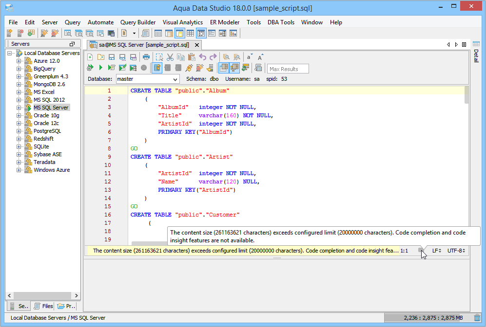Toggle the highlighted yellow window layout button
Viewport: 486px width, 327px height.
(180, 33)
